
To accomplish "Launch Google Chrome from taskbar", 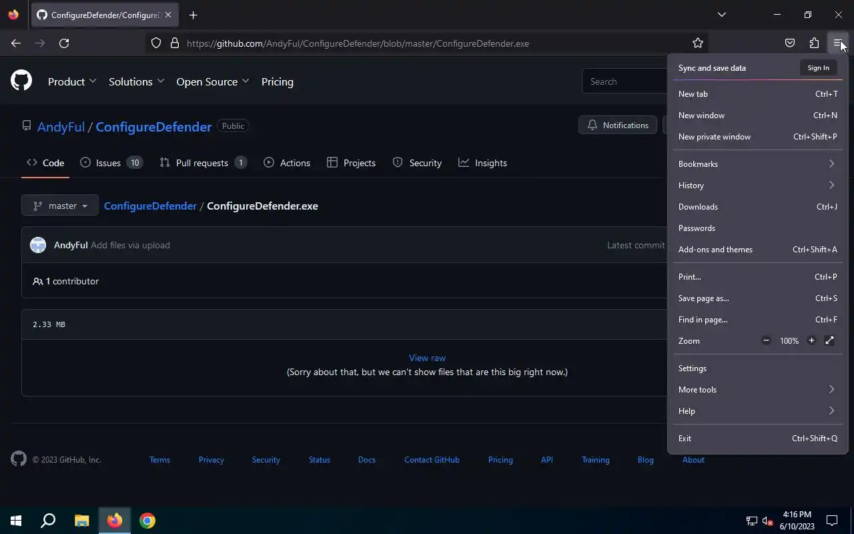I will pyautogui.click(x=147, y=521).
